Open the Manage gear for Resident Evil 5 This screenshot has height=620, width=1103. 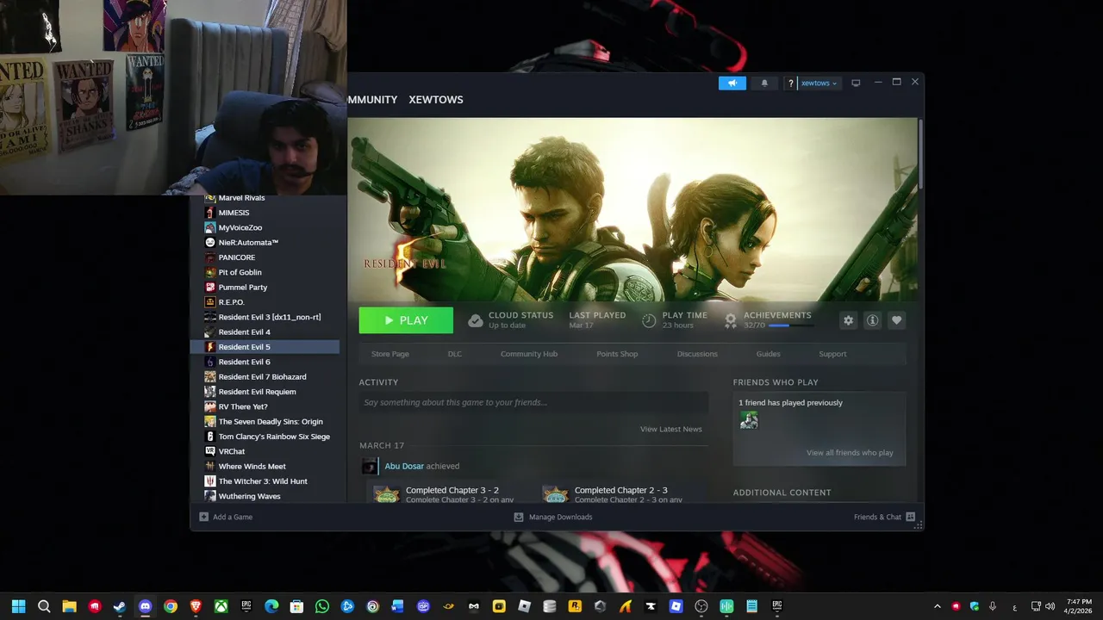click(x=849, y=320)
